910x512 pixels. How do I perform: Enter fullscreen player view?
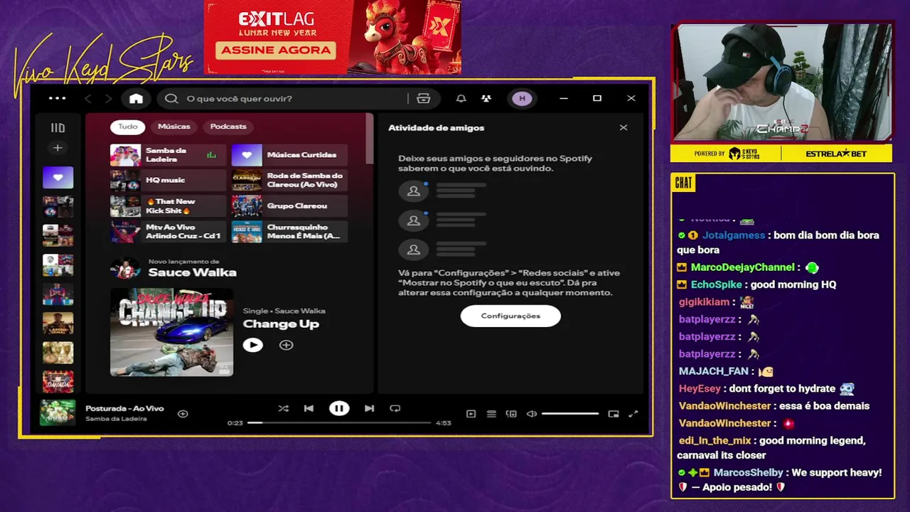633,414
